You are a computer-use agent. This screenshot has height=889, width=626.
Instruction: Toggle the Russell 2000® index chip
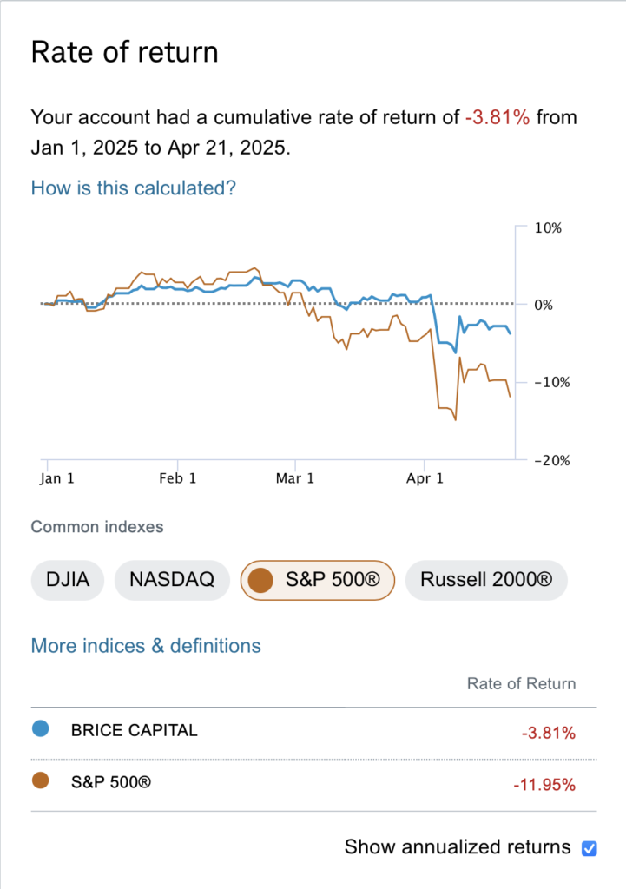tap(485, 580)
